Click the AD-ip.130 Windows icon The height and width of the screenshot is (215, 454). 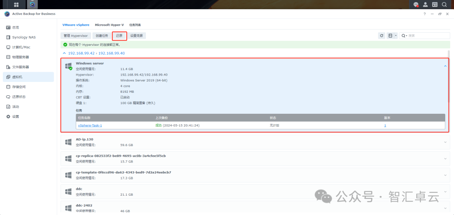(69, 142)
